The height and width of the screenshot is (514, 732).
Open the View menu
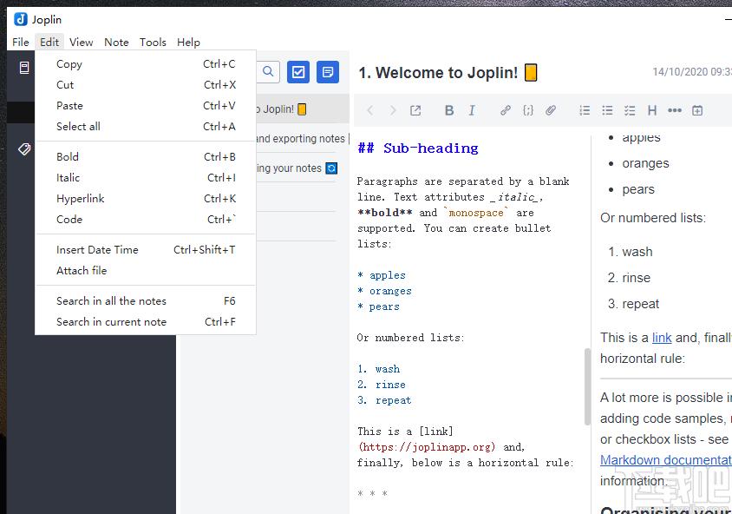pyautogui.click(x=82, y=42)
